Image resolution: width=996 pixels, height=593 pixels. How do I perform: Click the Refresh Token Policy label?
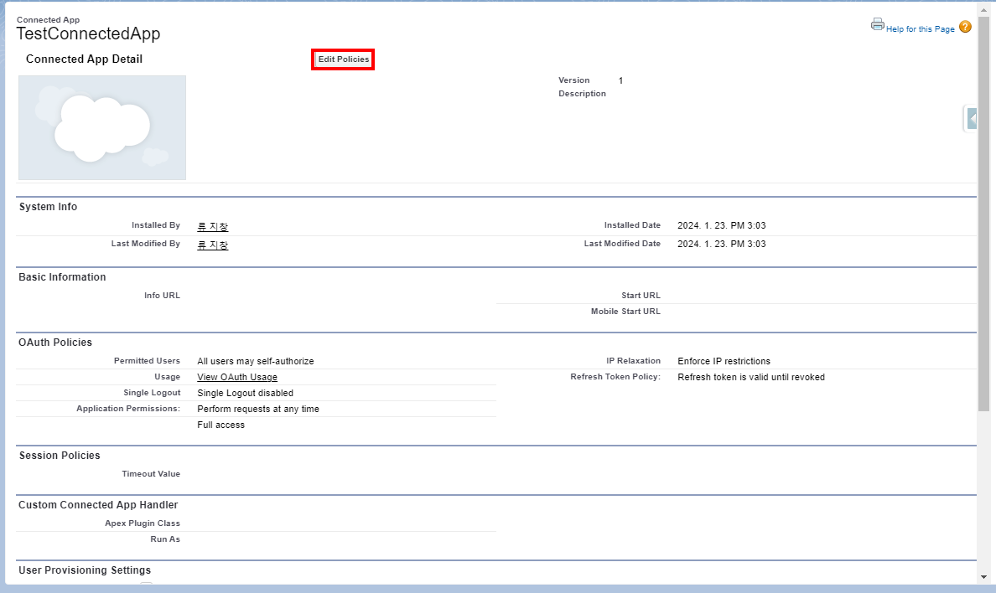click(615, 377)
